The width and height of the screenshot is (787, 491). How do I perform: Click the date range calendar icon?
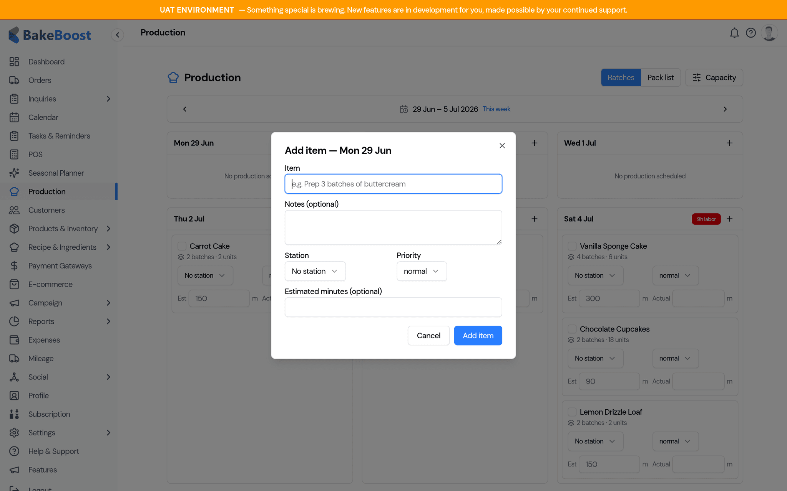click(x=404, y=109)
